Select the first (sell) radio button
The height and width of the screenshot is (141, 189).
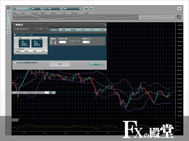51,42
